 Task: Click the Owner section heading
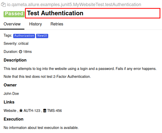click(10, 85)
